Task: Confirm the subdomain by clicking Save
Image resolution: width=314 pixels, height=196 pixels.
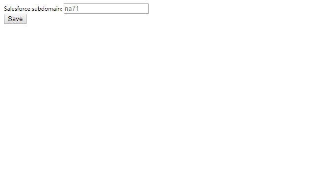Action: (x=15, y=19)
